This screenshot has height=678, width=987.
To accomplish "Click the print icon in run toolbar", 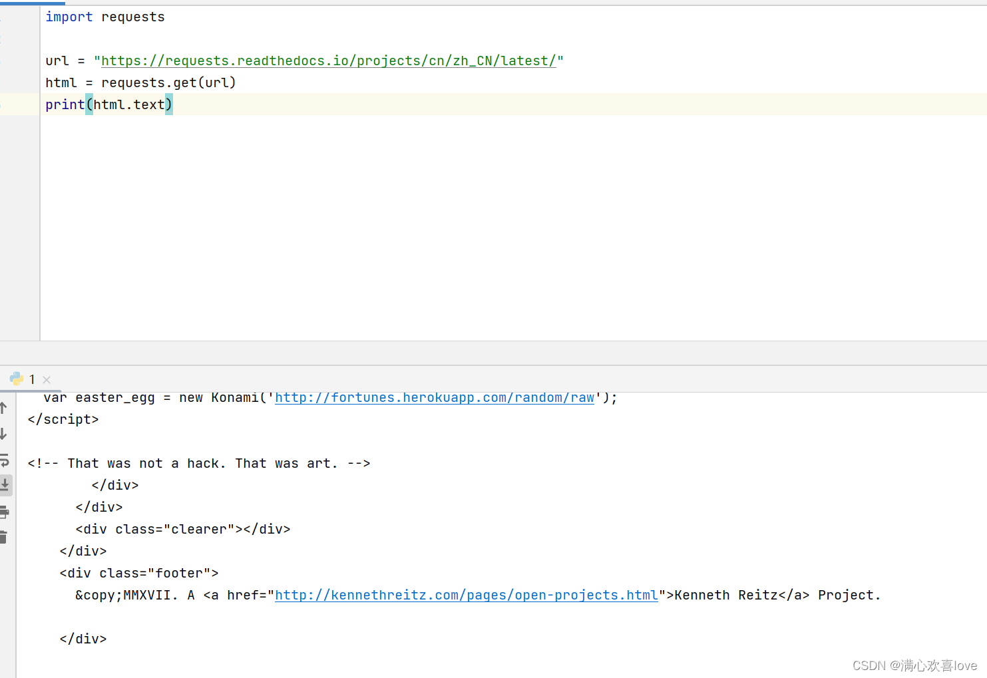I will 4,512.
